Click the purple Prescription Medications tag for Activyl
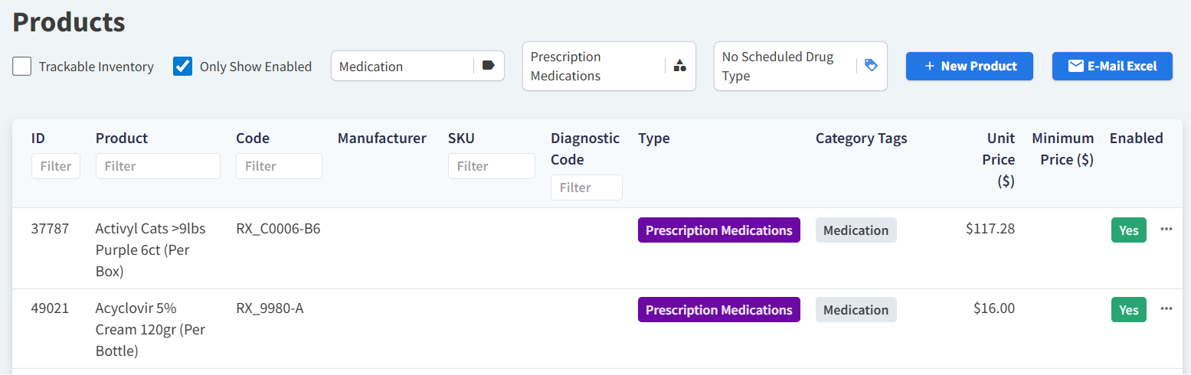This screenshot has height=375, width=1191. point(718,230)
